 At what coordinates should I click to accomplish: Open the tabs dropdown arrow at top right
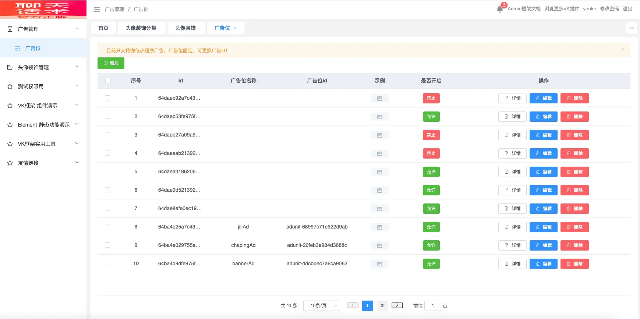tap(631, 28)
